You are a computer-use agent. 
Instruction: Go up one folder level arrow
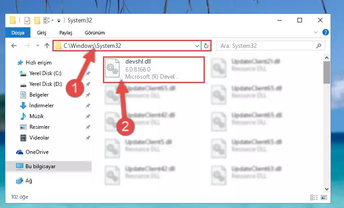click(x=47, y=46)
